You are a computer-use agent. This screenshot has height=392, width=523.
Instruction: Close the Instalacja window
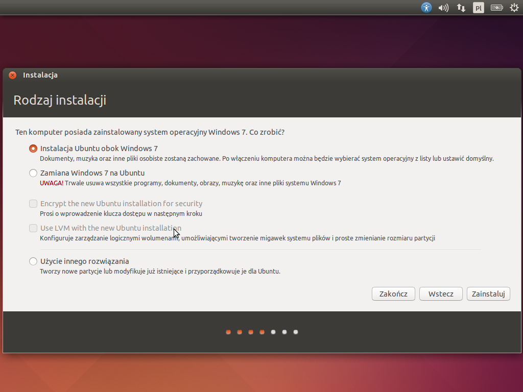[12, 76]
